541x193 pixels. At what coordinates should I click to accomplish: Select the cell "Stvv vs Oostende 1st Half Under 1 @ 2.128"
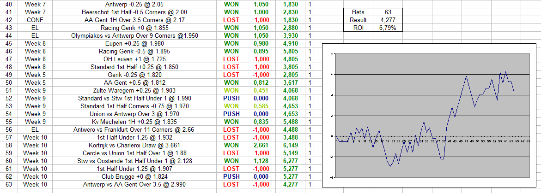click(x=134, y=161)
